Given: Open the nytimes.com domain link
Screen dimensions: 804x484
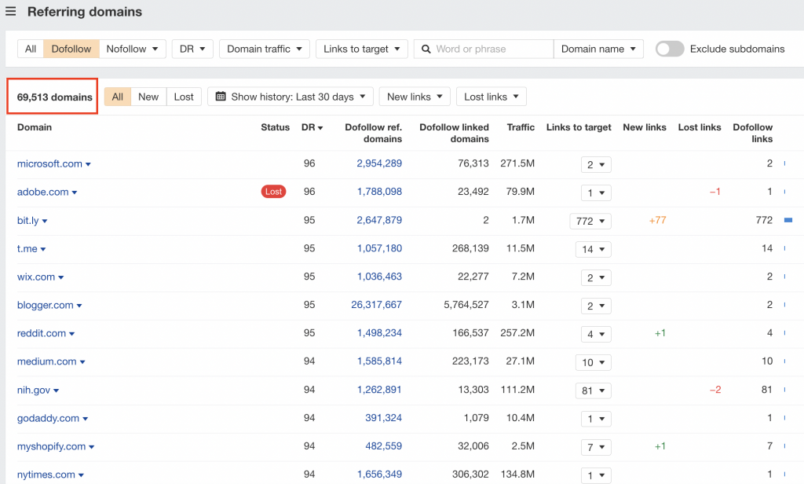Looking at the screenshot, I should [46, 475].
